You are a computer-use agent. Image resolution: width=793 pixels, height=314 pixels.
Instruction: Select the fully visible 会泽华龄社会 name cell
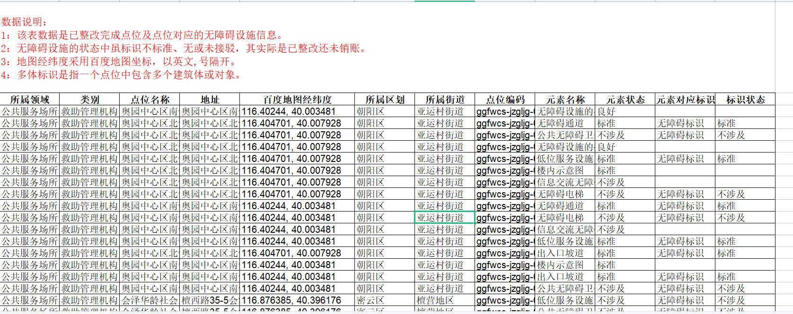point(150,300)
